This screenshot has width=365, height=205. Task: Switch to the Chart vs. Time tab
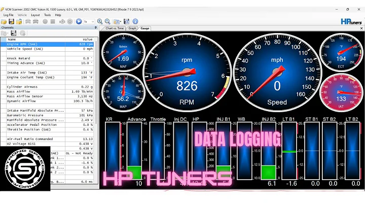coord(114,28)
